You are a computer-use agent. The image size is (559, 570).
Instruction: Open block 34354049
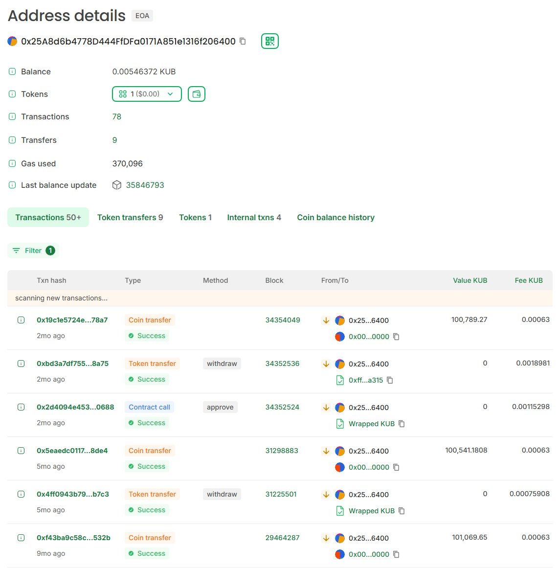[x=282, y=320]
